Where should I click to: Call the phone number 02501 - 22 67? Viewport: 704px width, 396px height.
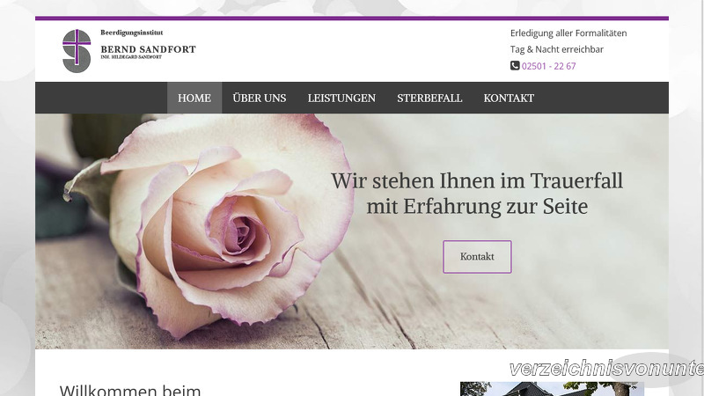point(548,66)
